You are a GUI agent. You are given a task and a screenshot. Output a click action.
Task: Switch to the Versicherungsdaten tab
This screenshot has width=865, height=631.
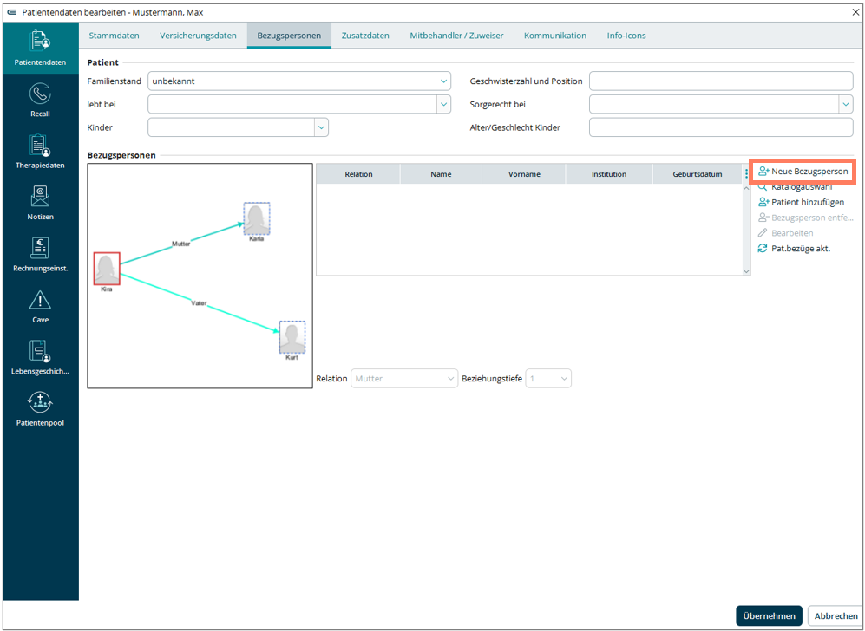coord(198,36)
